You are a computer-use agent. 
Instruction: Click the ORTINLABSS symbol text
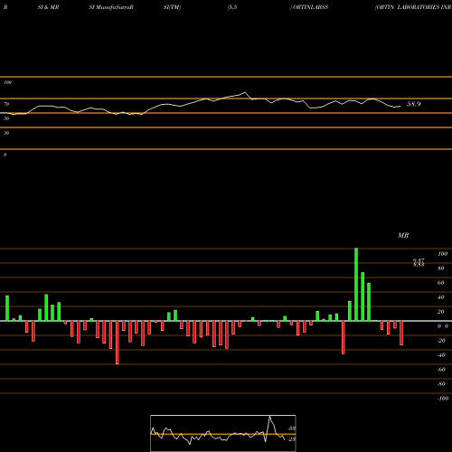(311, 7)
